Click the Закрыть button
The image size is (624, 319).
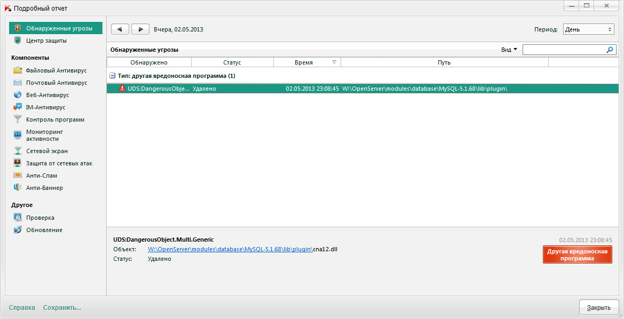click(598, 308)
